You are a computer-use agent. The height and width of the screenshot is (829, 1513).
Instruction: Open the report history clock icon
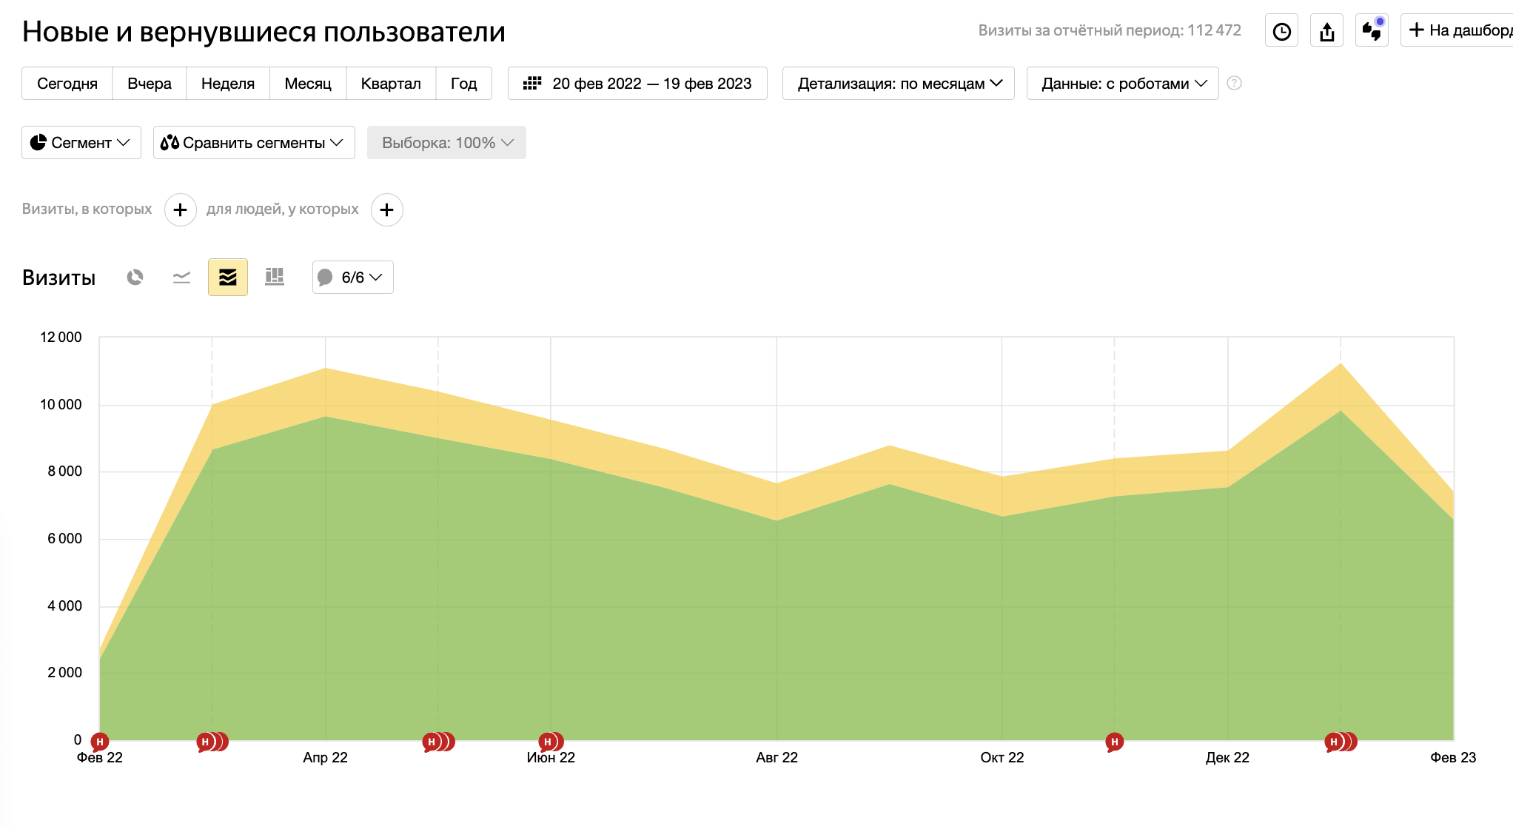1281,31
